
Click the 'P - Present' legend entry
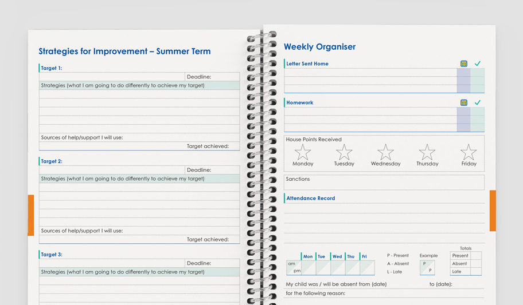tap(397, 255)
